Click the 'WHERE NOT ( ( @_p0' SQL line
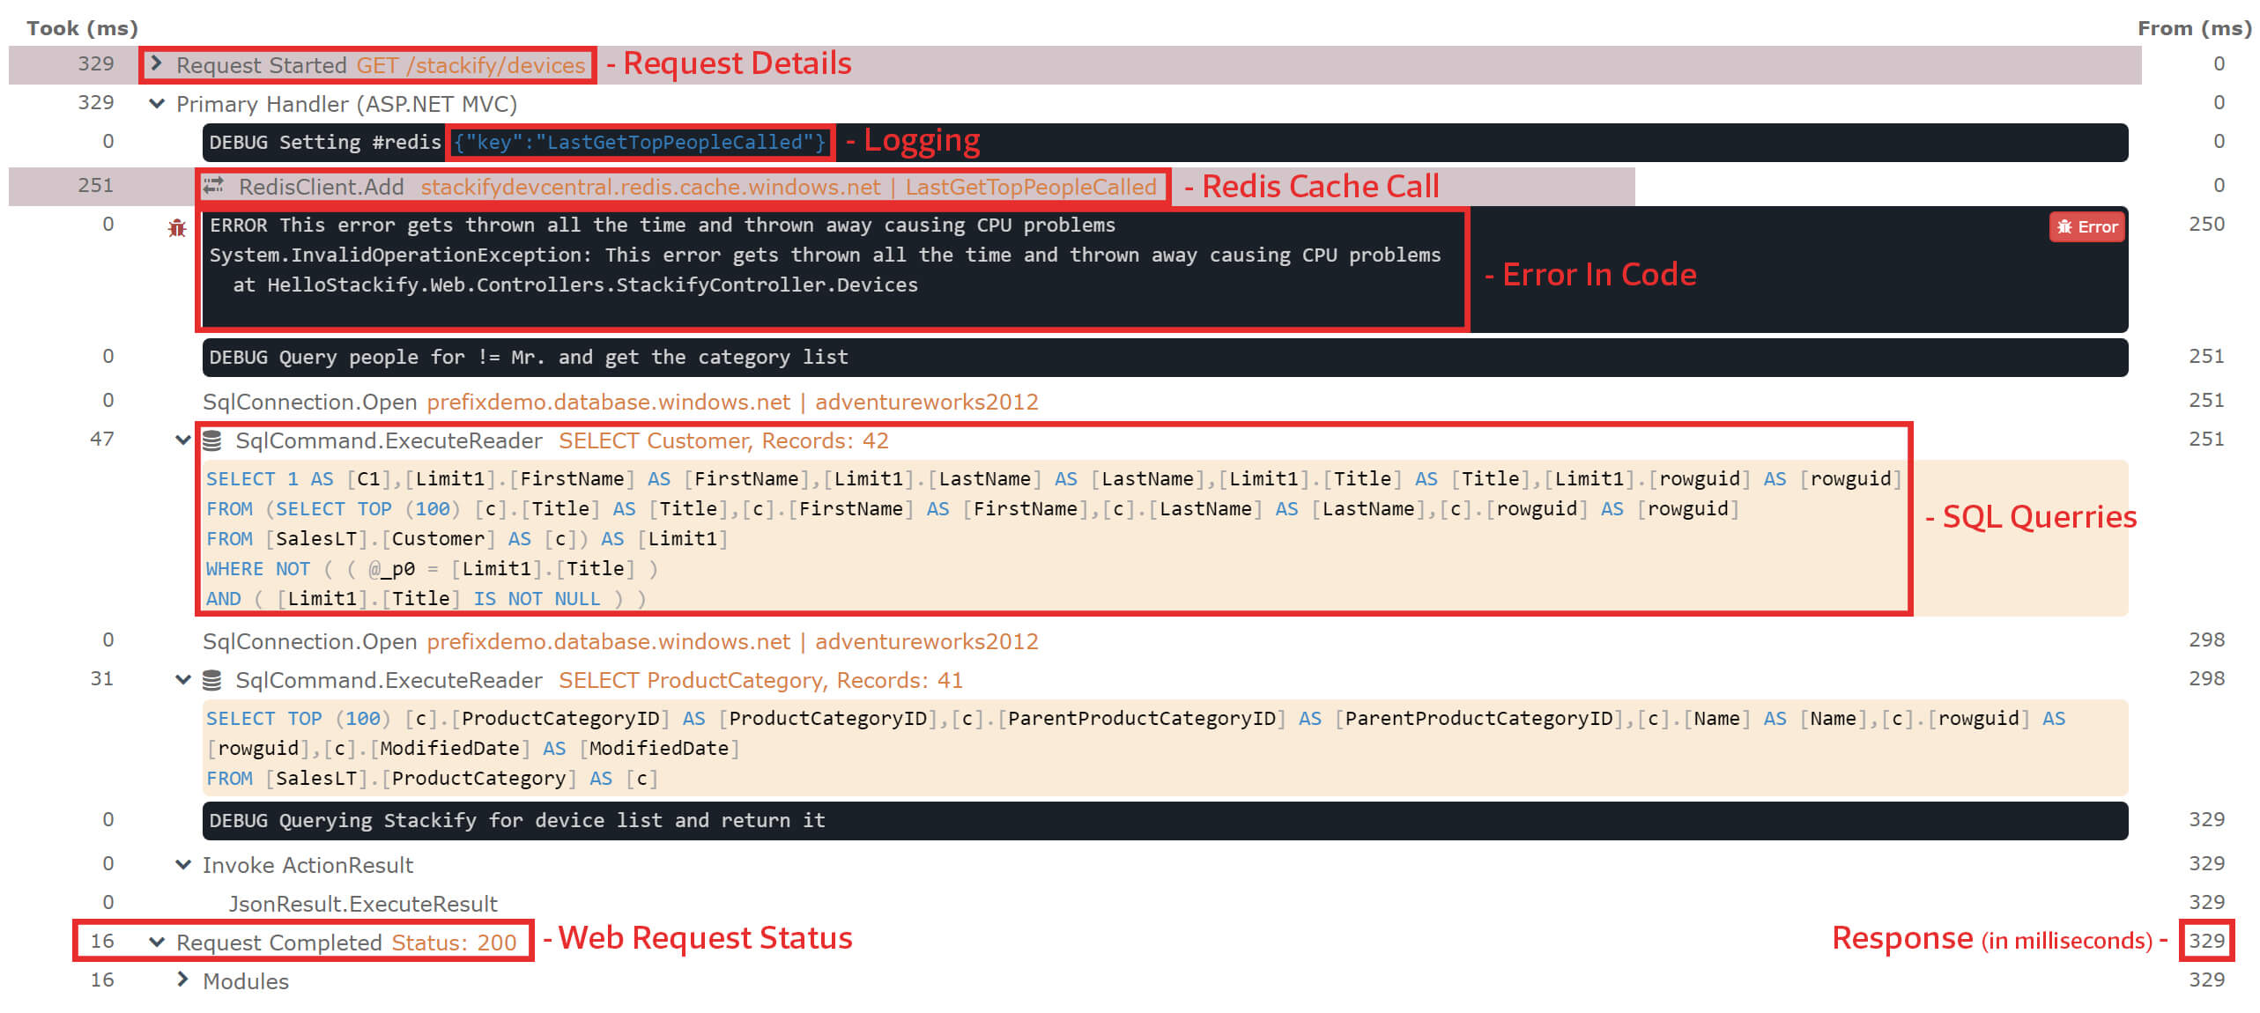2260x1013 pixels. click(432, 569)
